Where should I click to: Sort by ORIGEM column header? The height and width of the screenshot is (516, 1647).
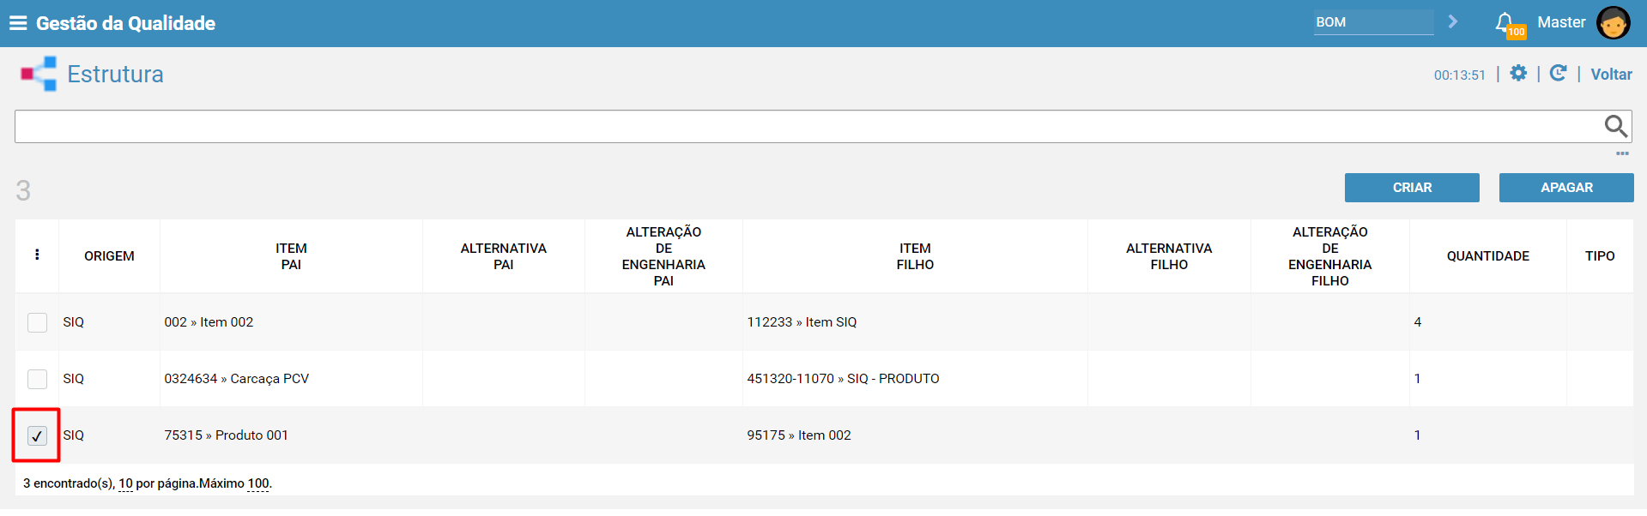click(109, 256)
